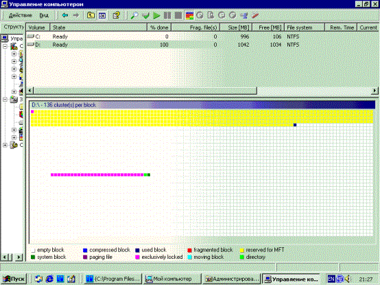Switch to Мой компьютер taskbar window
This screenshot has width=380, height=285.
click(x=172, y=279)
